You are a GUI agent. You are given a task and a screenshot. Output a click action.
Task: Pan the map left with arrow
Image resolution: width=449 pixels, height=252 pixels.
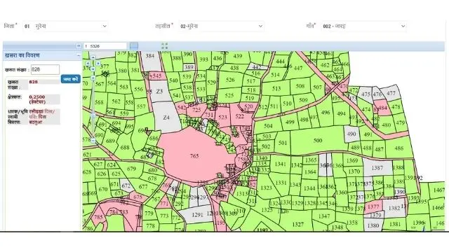point(88,64)
